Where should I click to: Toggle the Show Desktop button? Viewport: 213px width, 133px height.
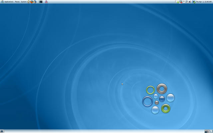point(2,131)
